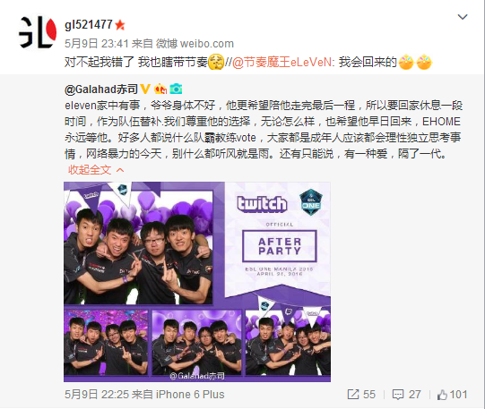Click the iPhone 6 Plus source link
Image resolution: width=485 pixels, height=409 pixels.
click(190, 395)
